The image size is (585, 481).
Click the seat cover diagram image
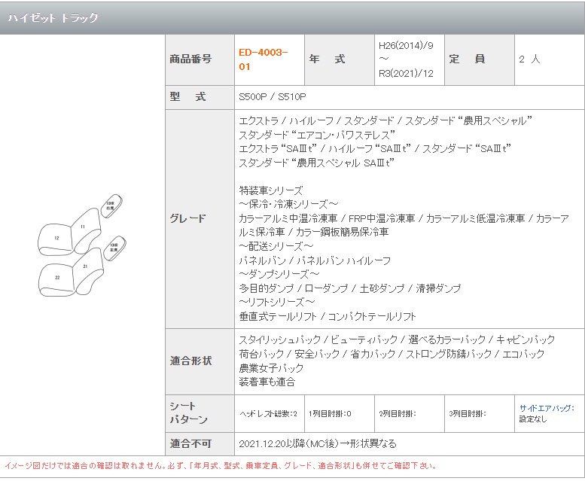82,245
